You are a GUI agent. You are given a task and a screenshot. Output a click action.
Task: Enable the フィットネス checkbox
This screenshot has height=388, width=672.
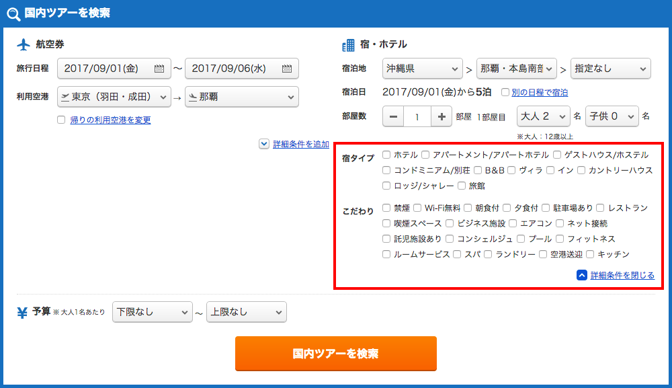click(560, 239)
